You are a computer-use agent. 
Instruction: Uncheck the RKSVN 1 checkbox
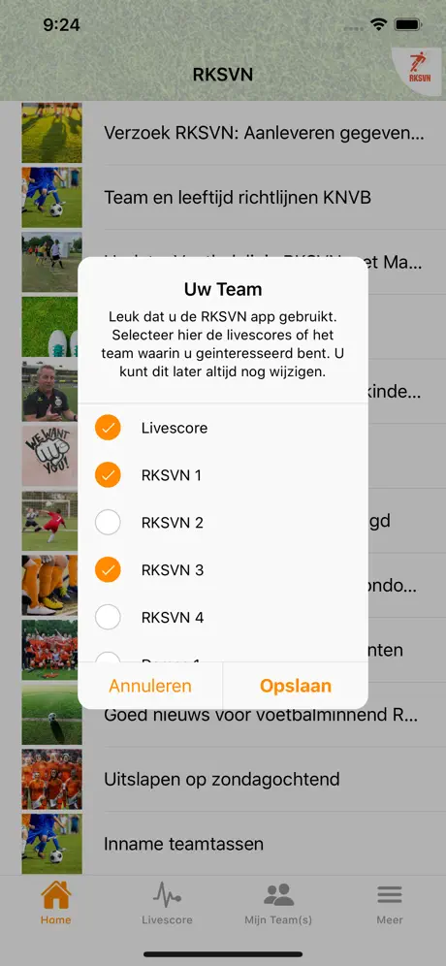click(108, 475)
